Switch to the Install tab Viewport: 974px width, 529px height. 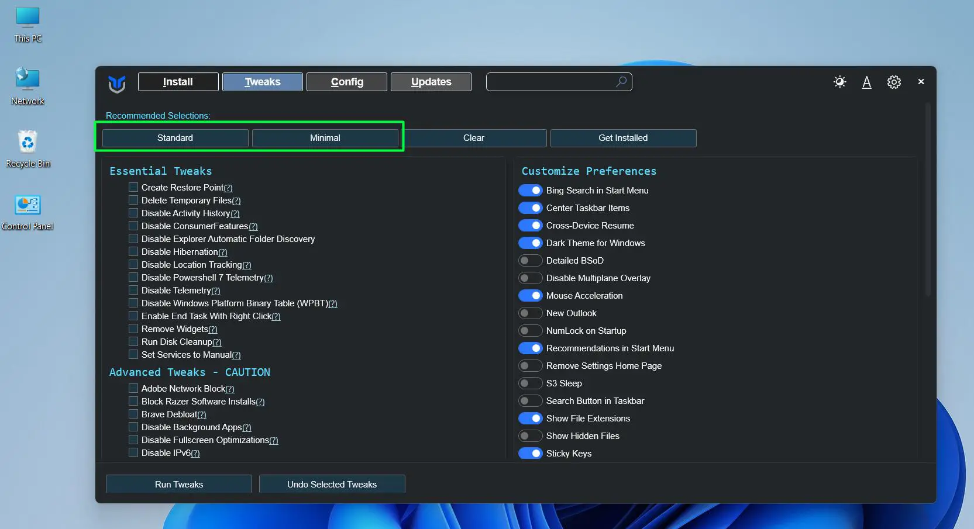pyautogui.click(x=178, y=82)
